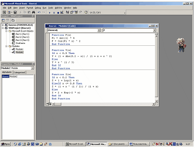Click the Undo arrow icon
195x148 pixels.
[x=39, y=12]
